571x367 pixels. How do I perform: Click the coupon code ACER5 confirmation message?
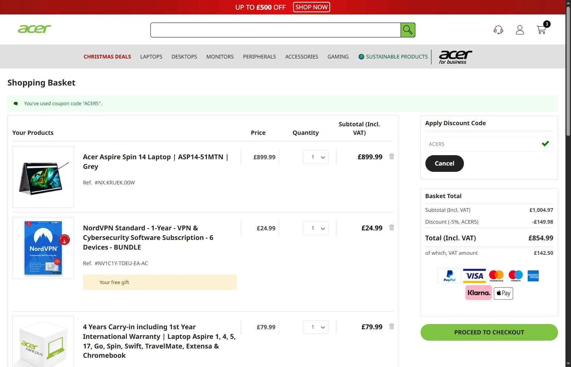pos(63,103)
